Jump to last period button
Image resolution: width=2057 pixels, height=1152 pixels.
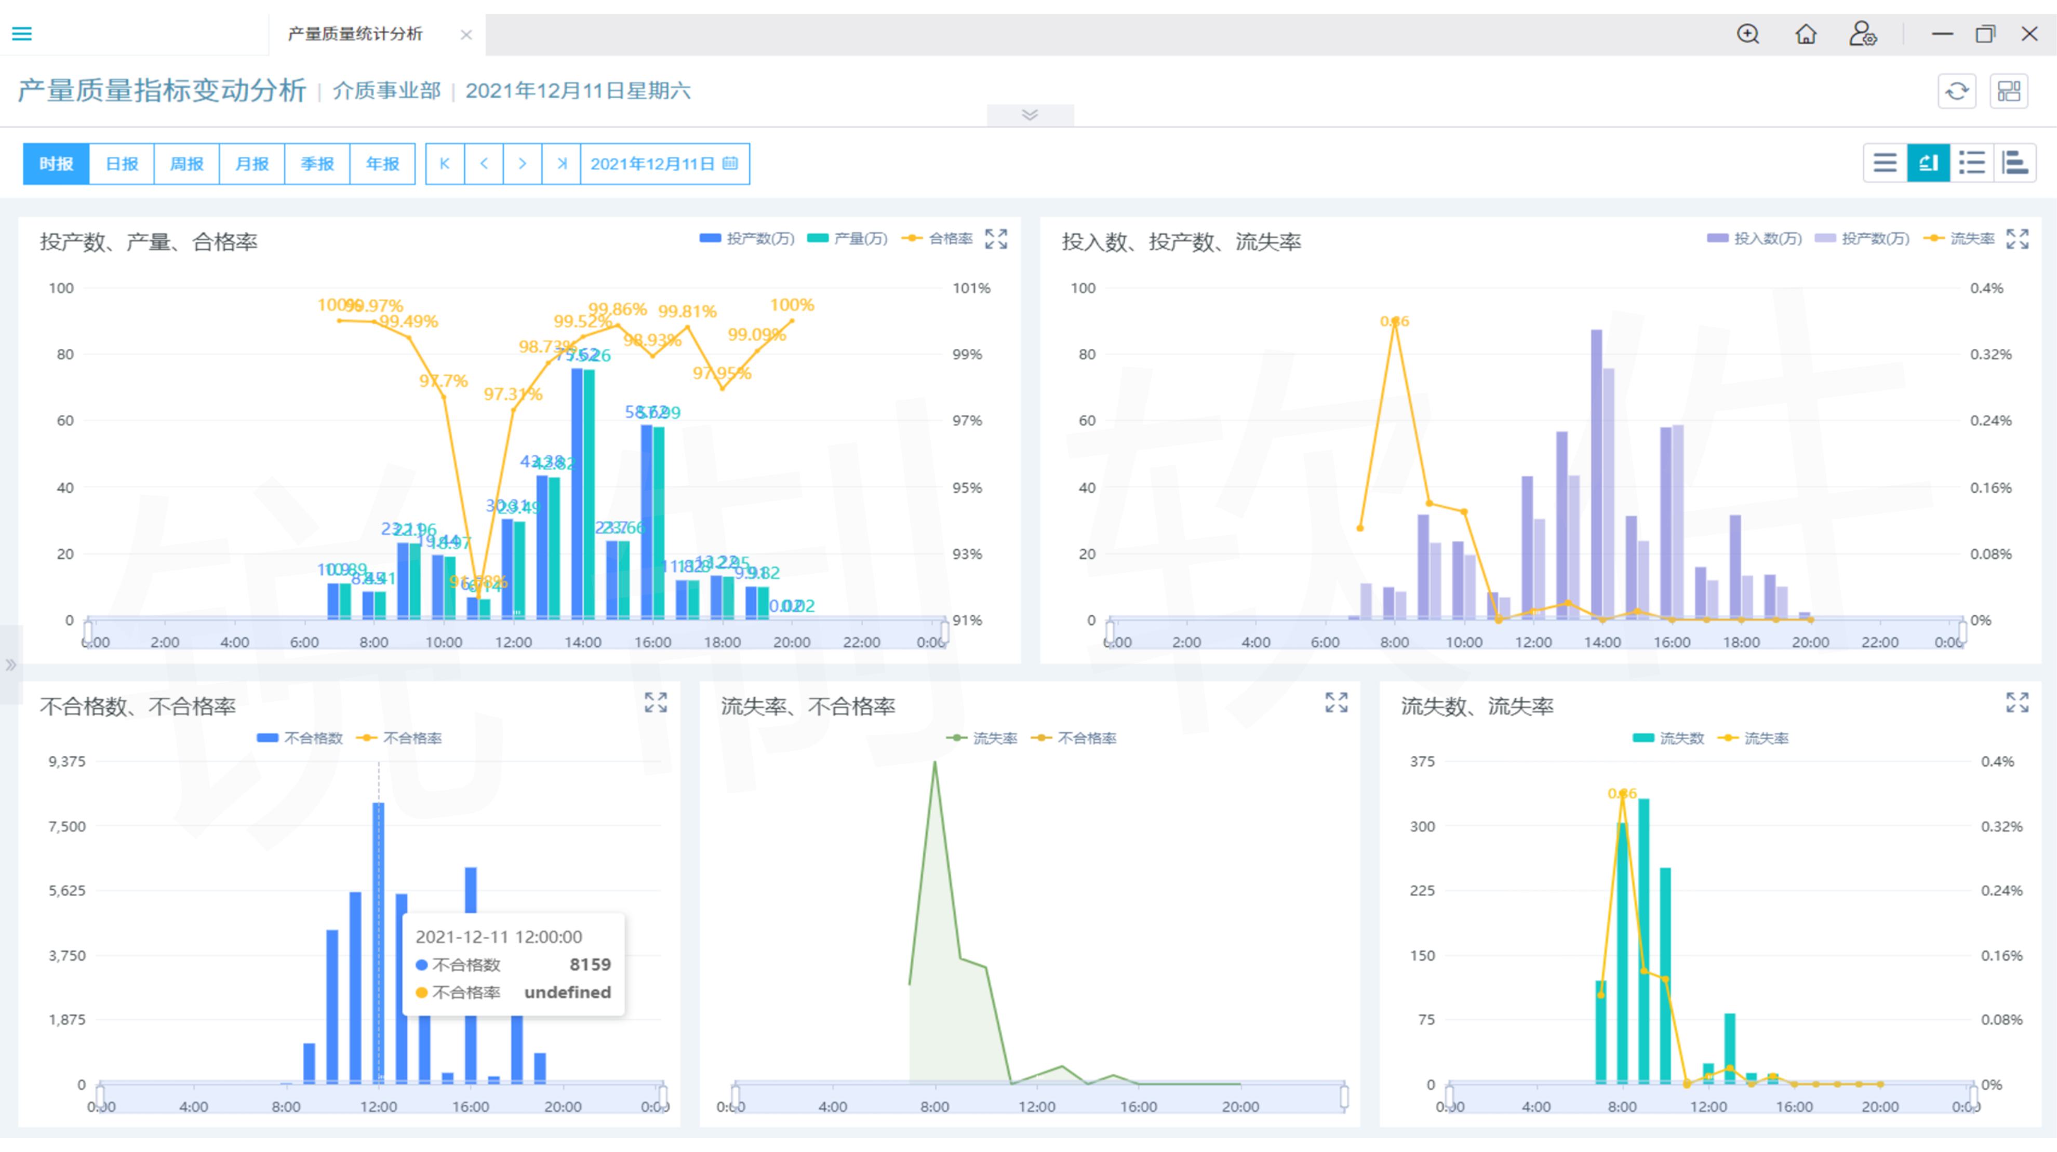tap(562, 164)
